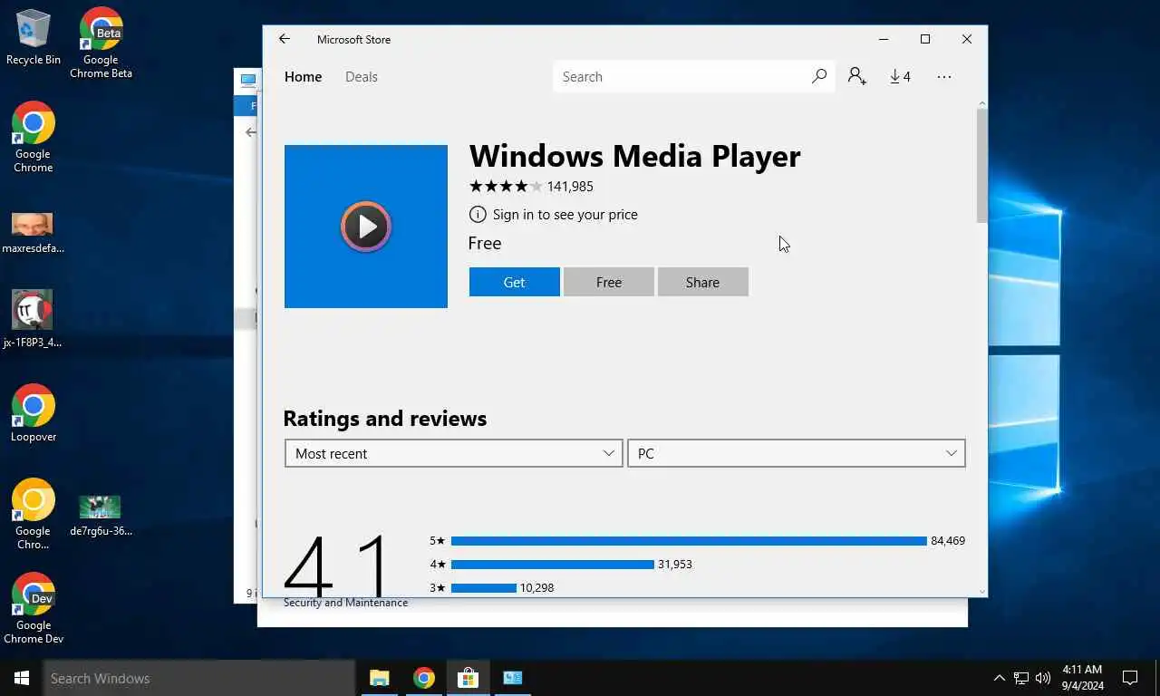Select the Google Chrome Beta desktop icon
Viewport: 1160px width, 696px height.
click(101, 43)
